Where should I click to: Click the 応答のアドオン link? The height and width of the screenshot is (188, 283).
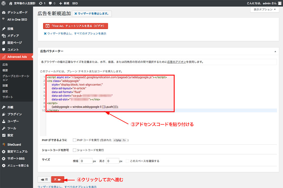pos(177,62)
